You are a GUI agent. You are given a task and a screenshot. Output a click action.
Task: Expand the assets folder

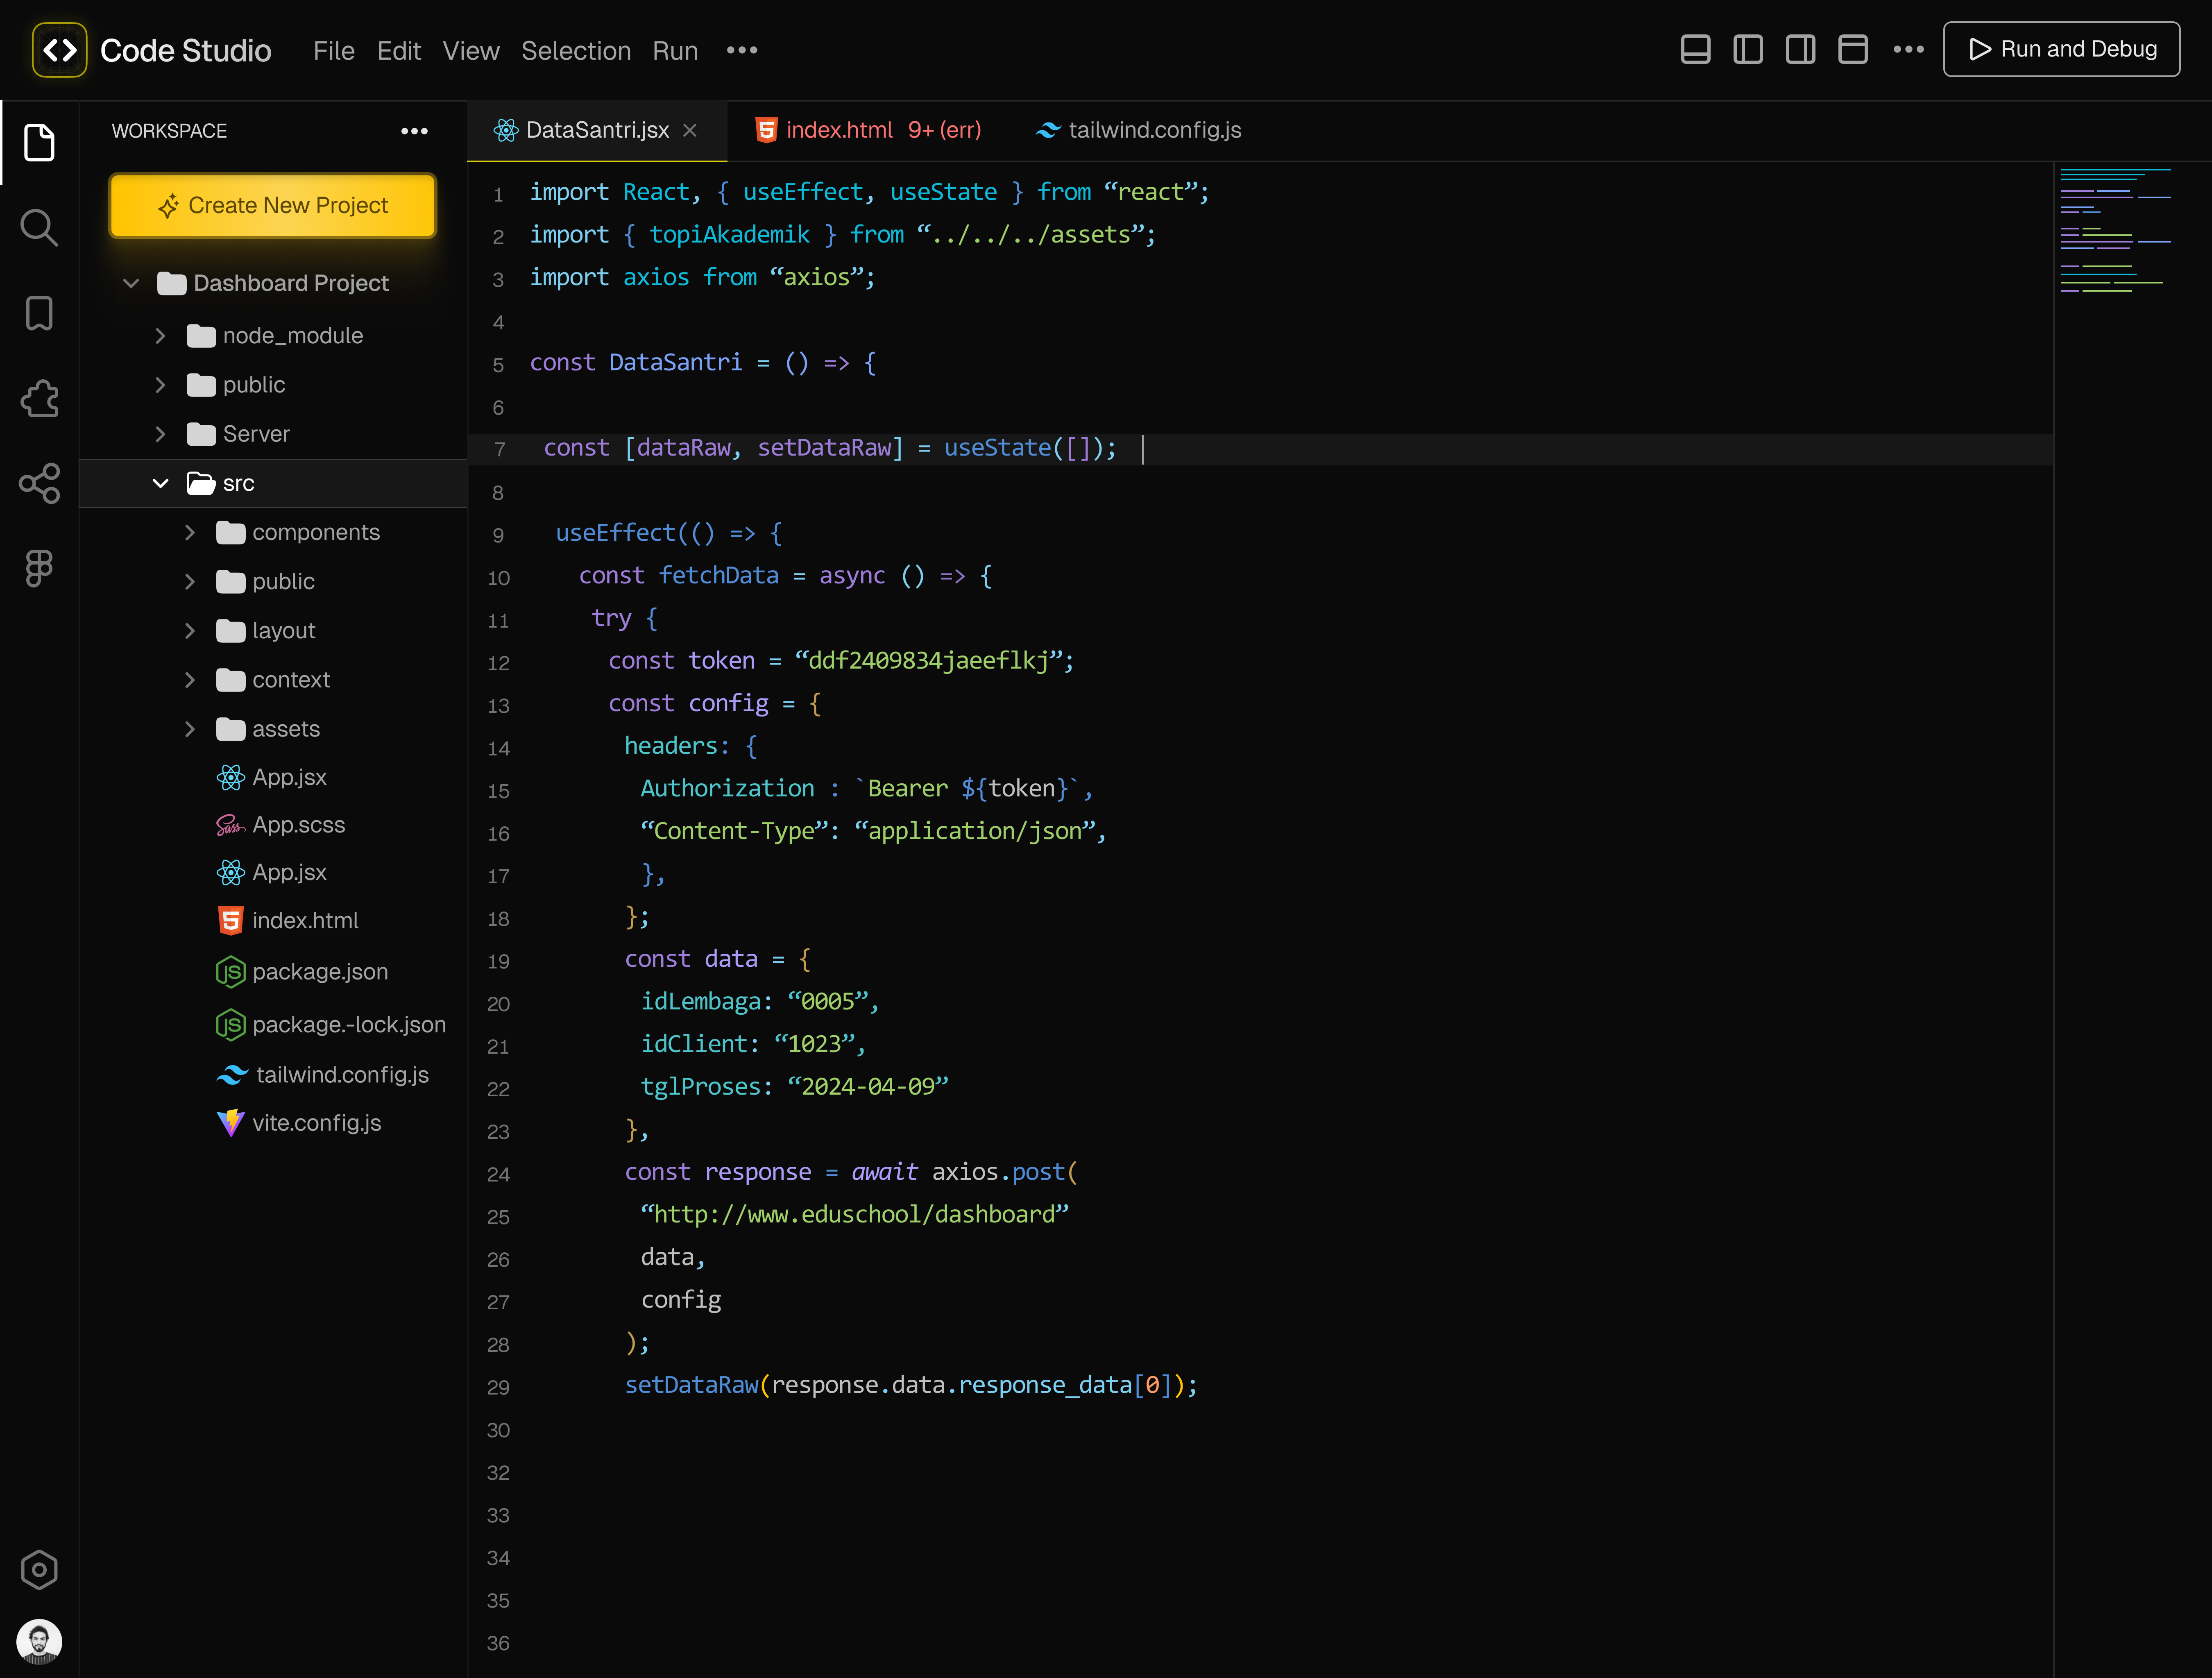point(190,729)
